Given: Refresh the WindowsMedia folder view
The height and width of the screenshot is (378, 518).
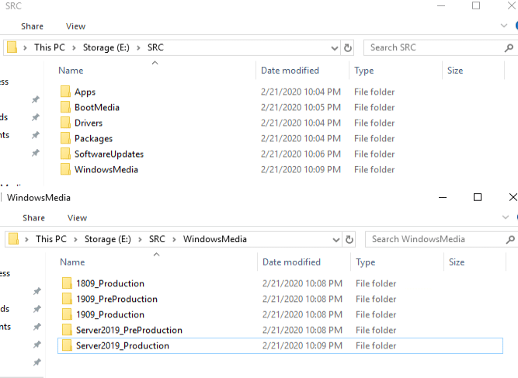Looking at the screenshot, I should (x=349, y=239).
